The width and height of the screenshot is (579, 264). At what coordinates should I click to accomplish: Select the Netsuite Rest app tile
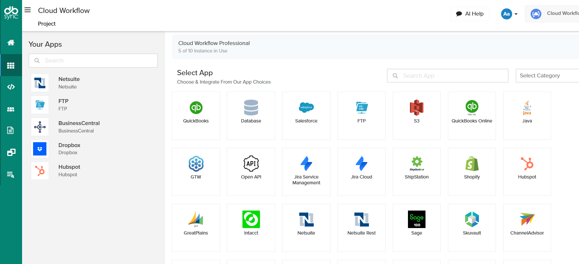coord(362,228)
